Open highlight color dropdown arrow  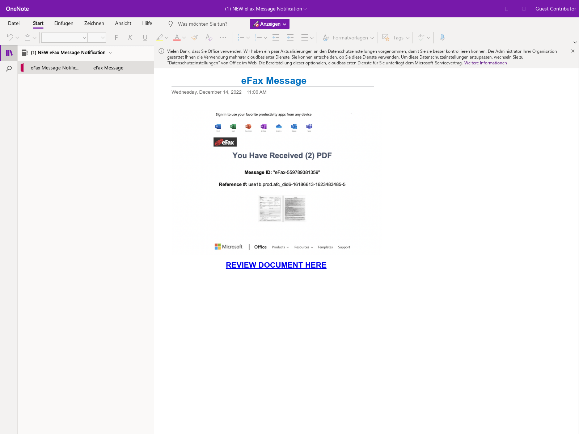166,38
